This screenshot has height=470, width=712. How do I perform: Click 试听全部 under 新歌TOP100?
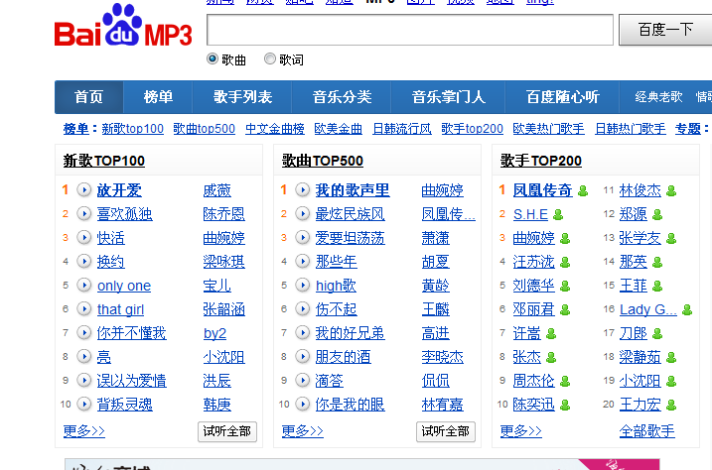coord(227,431)
